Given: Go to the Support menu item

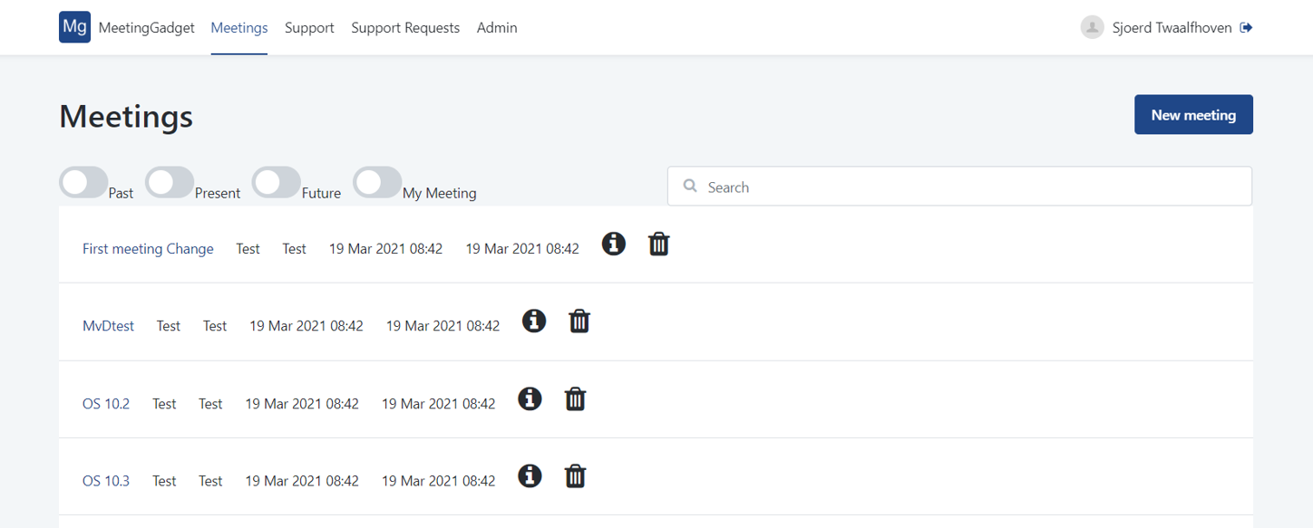Looking at the screenshot, I should (309, 28).
